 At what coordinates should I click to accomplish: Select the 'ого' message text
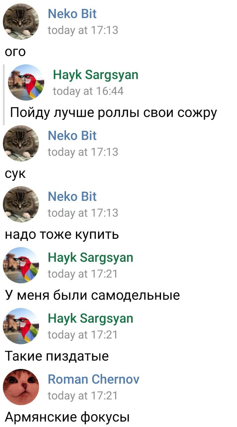point(15,52)
